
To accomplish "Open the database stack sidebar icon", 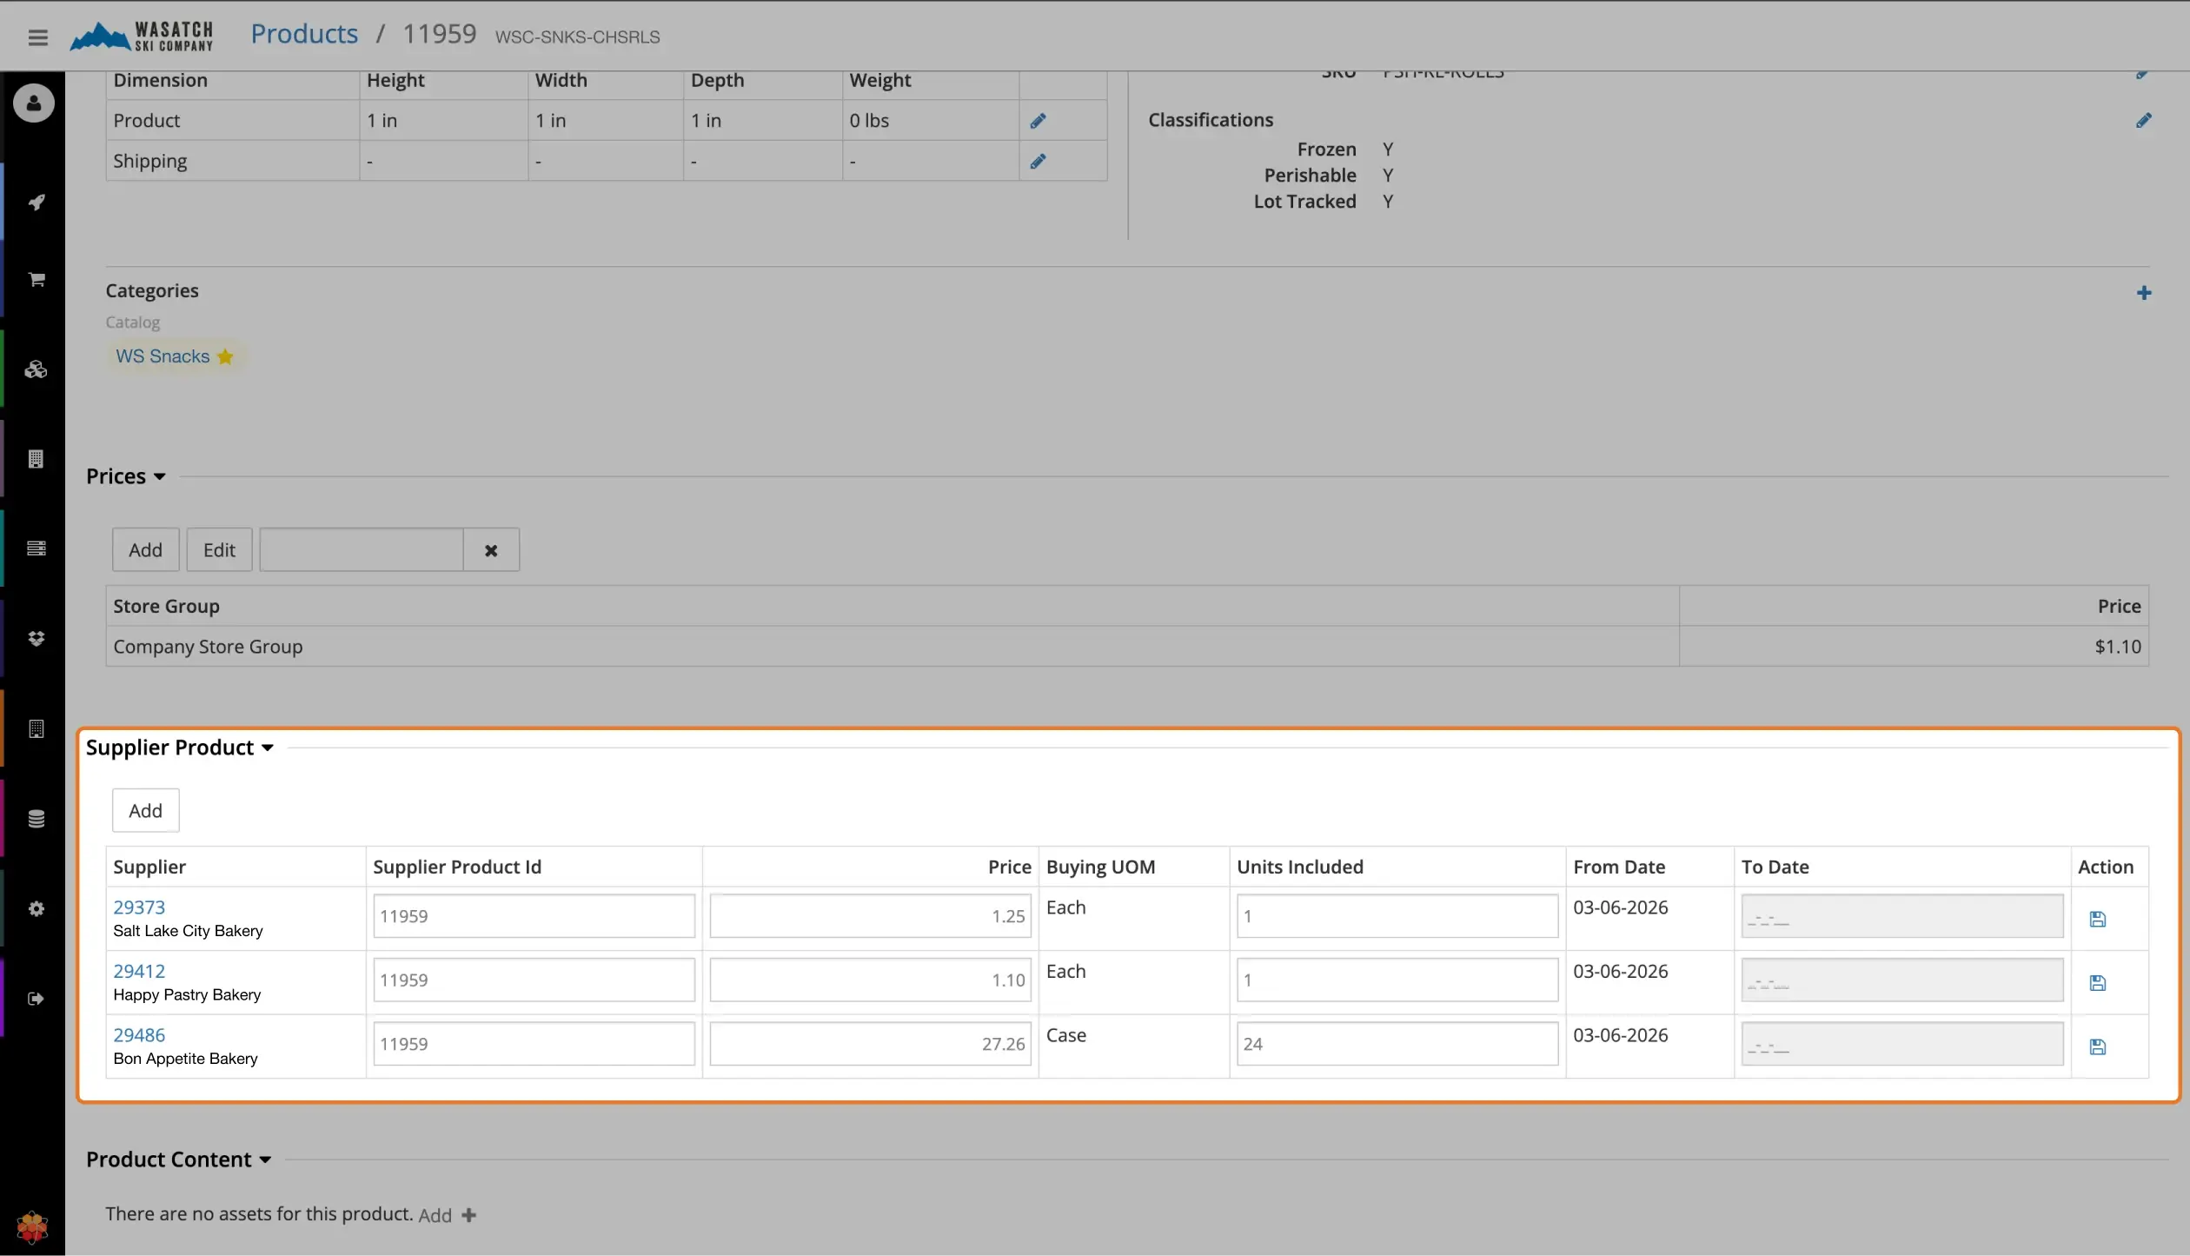I will pyautogui.click(x=36, y=819).
